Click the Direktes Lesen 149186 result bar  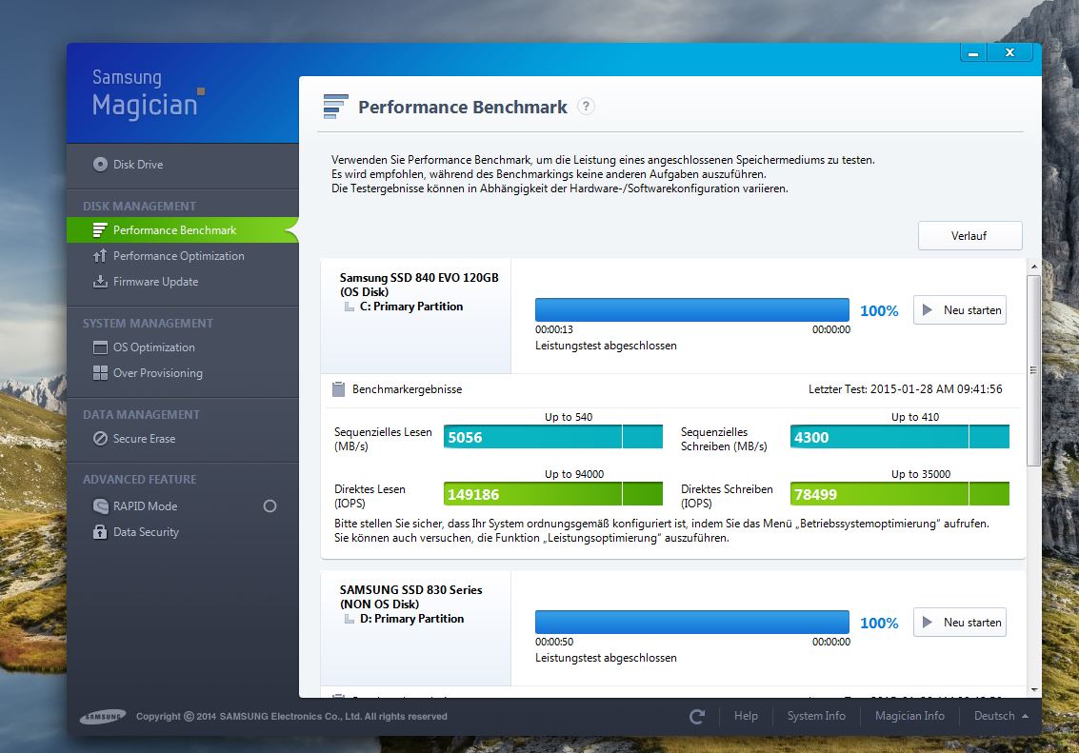[553, 494]
